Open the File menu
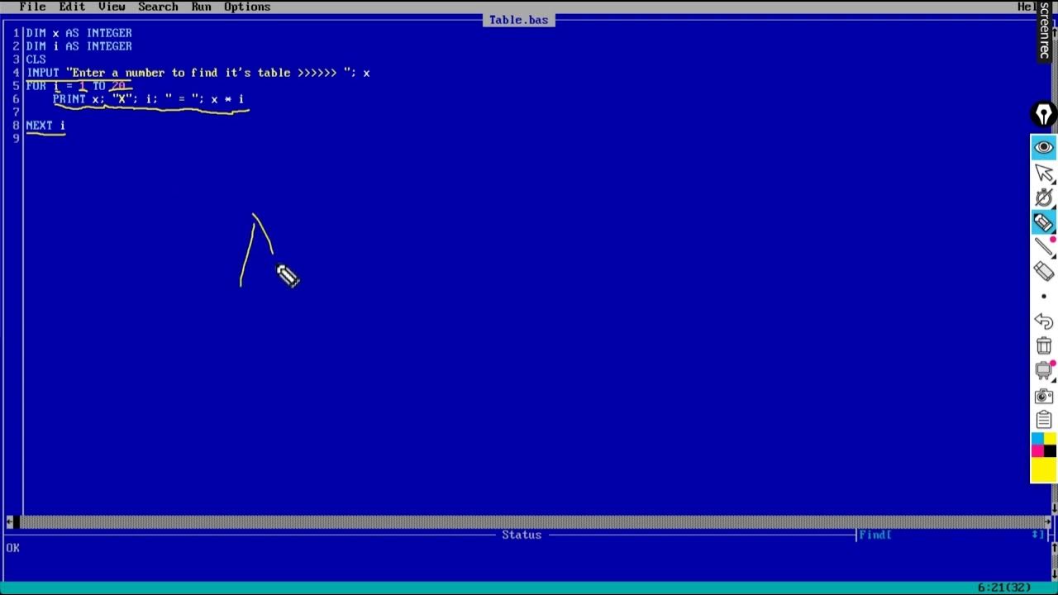 pos(32,7)
